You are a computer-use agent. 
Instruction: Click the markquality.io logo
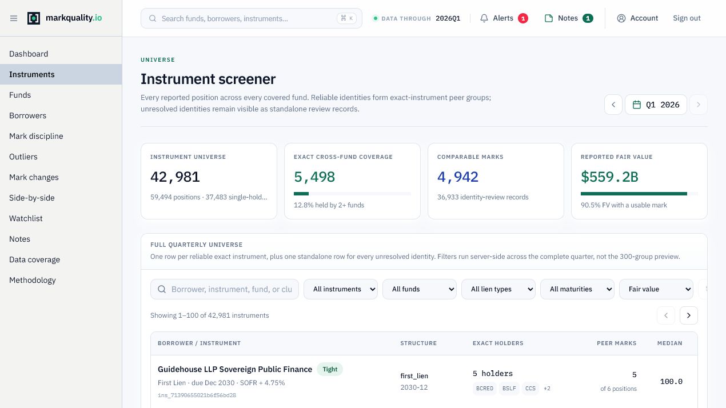point(65,18)
